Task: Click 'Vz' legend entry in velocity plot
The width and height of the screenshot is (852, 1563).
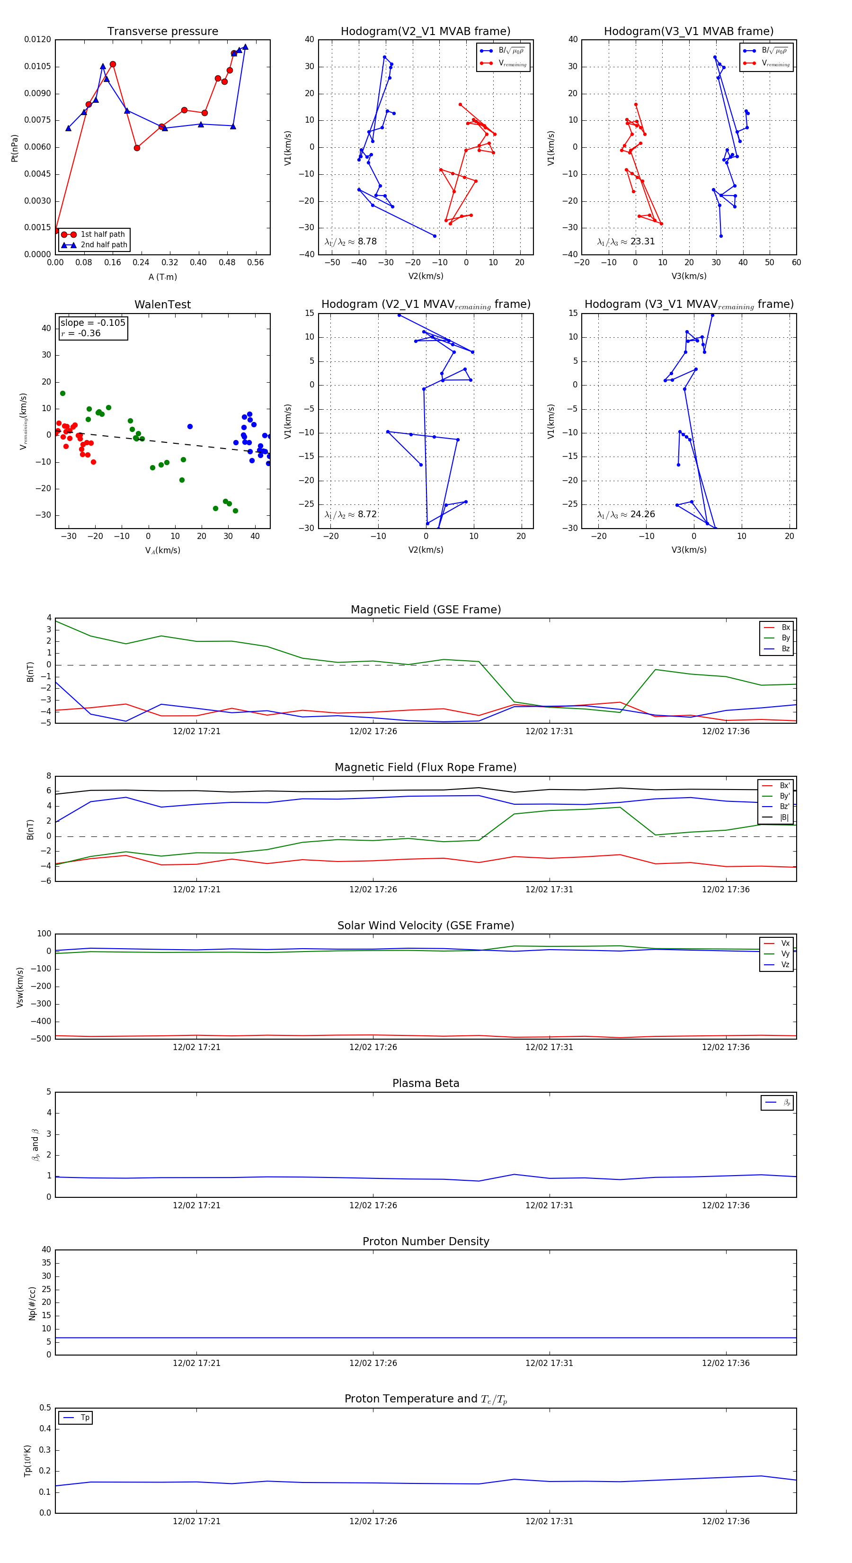Action: point(777,965)
